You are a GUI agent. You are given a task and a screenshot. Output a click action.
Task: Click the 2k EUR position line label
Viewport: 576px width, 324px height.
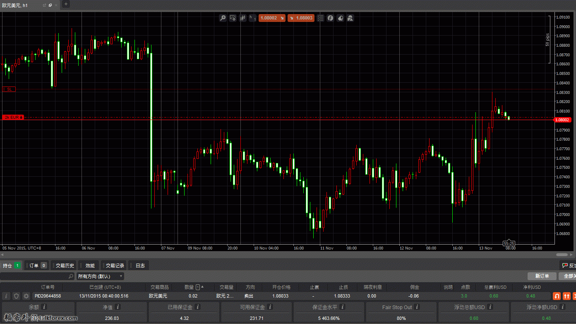point(13,118)
